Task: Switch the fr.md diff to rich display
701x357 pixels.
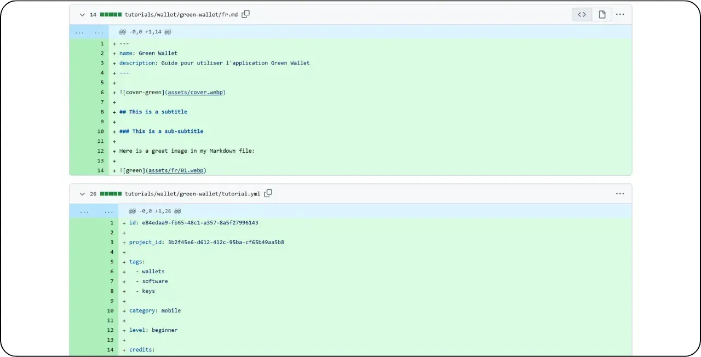Action: (x=602, y=14)
